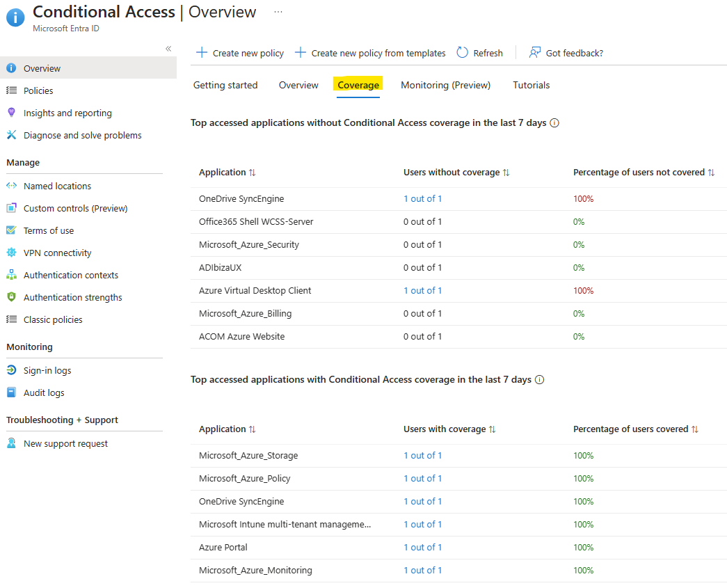Click the Policies list icon
Image resolution: width=727 pixels, height=588 pixels.
[x=12, y=90]
